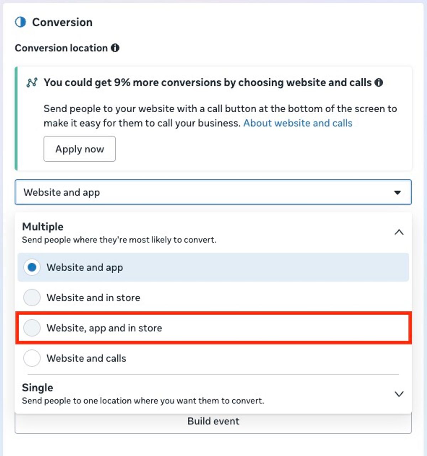Expand the Single section chevron
The width and height of the screenshot is (427, 456).
[399, 394]
